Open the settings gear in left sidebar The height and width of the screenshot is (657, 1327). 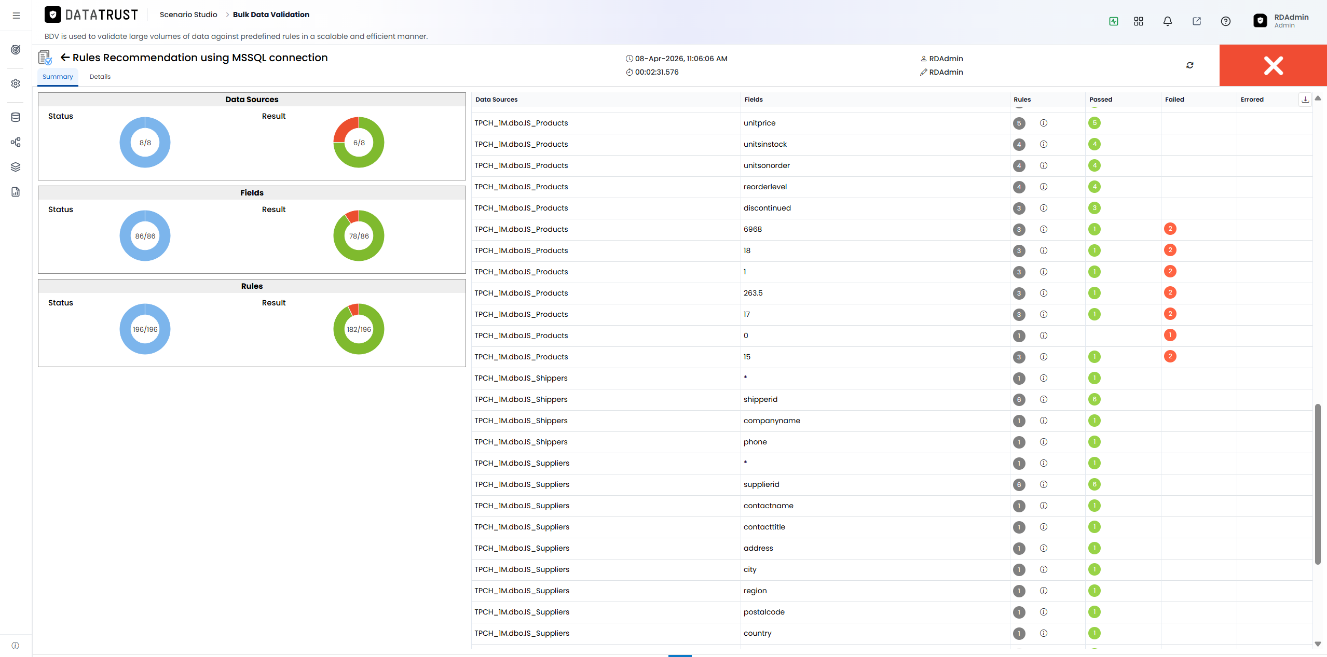(x=16, y=83)
